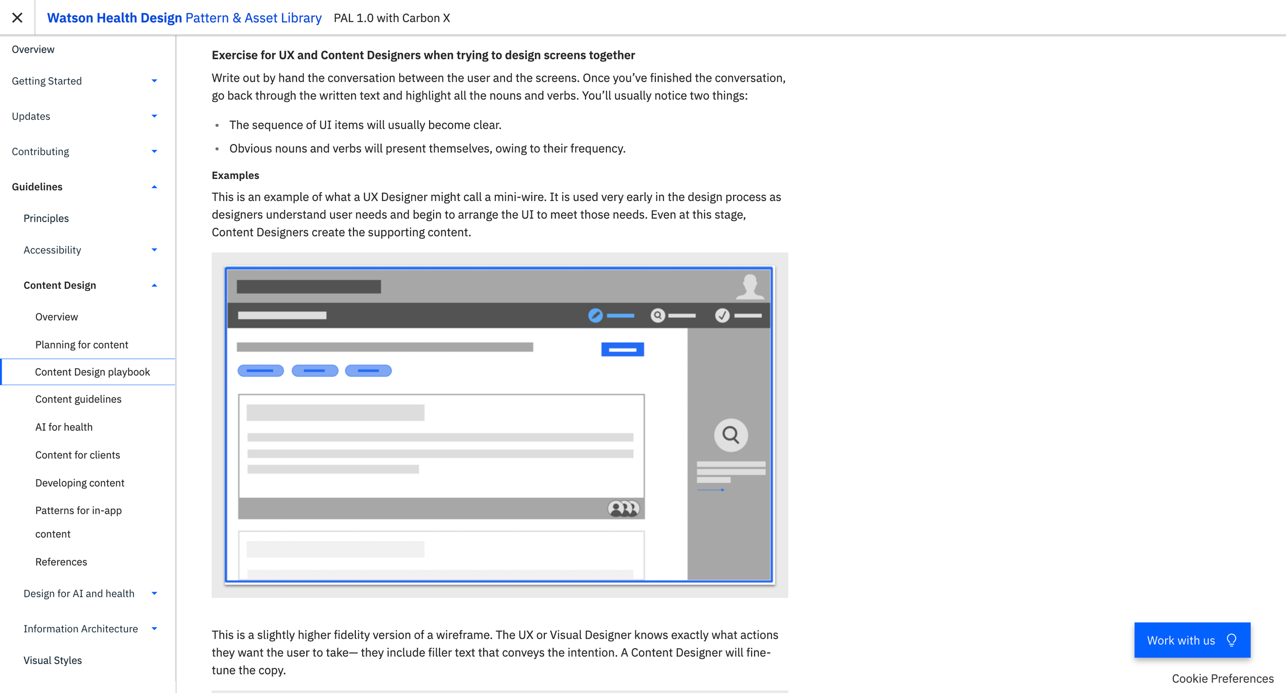The width and height of the screenshot is (1286, 693).
Task: Expand Design for AI and health
Action: tap(154, 593)
